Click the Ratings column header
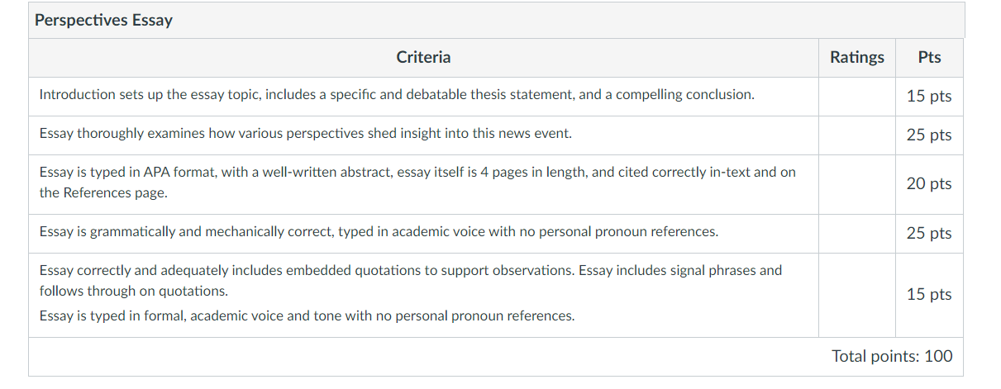This screenshot has height=389, width=1001. pyautogui.click(x=856, y=57)
